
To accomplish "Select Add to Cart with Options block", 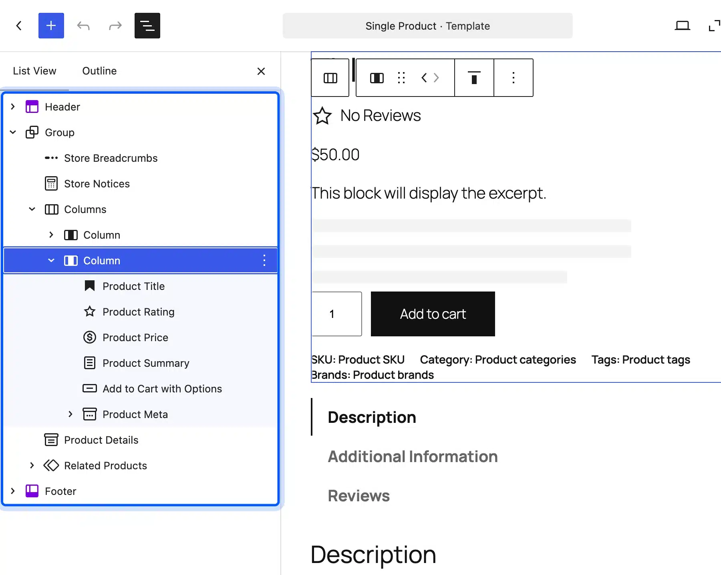I will point(140,388).
